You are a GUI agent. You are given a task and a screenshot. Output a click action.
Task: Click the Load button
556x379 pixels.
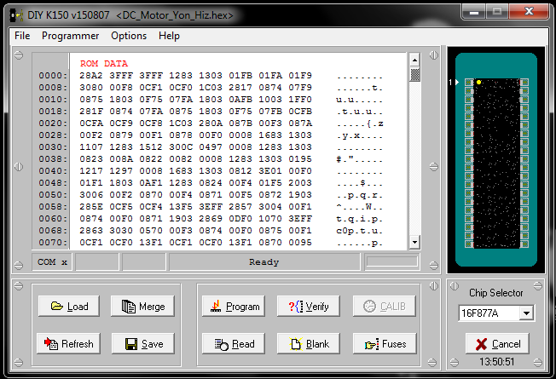(x=69, y=306)
